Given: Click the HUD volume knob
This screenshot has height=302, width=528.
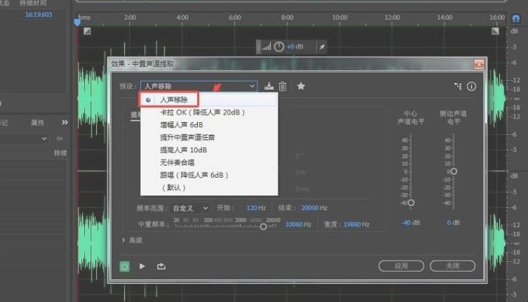Looking at the screenshot, I should pyautogui.click(x=279, y=47).
